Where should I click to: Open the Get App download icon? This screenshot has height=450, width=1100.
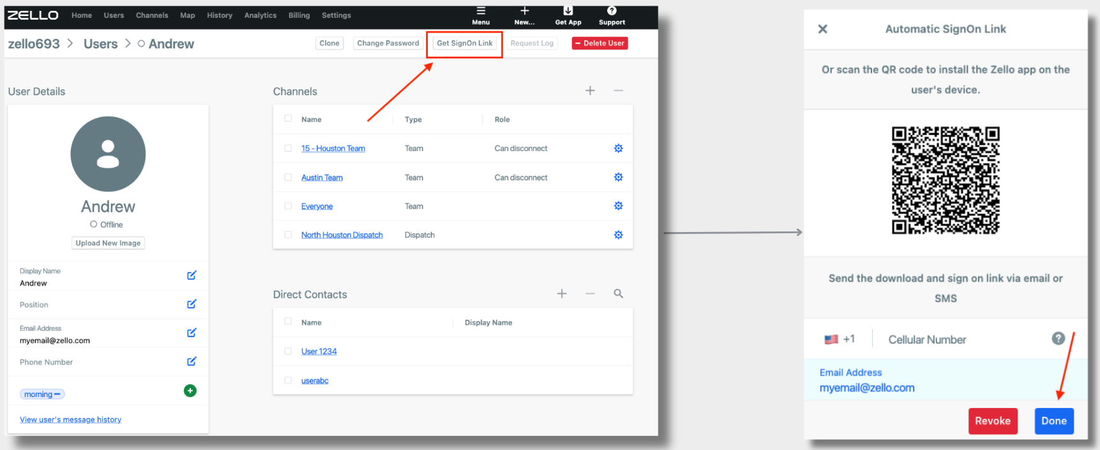[x=568, y=11]
